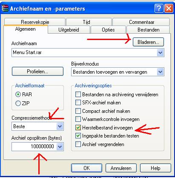
Task: Click the Bladeren... button
Action: 148,42
